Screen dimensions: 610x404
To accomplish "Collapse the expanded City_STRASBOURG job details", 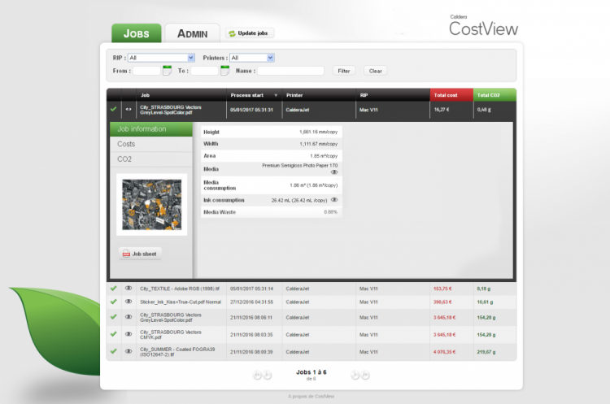I will tap(128, 109).
